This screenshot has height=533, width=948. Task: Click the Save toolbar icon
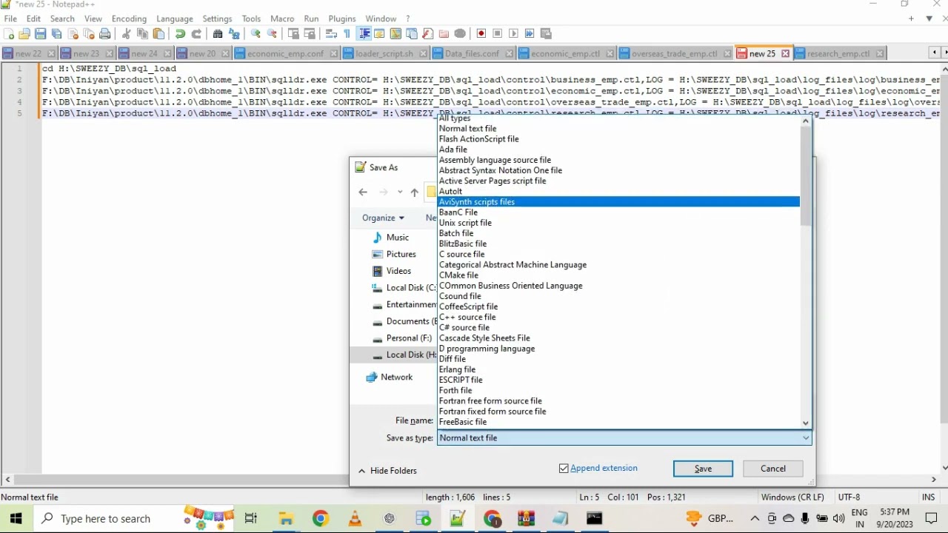pos(41,33)
